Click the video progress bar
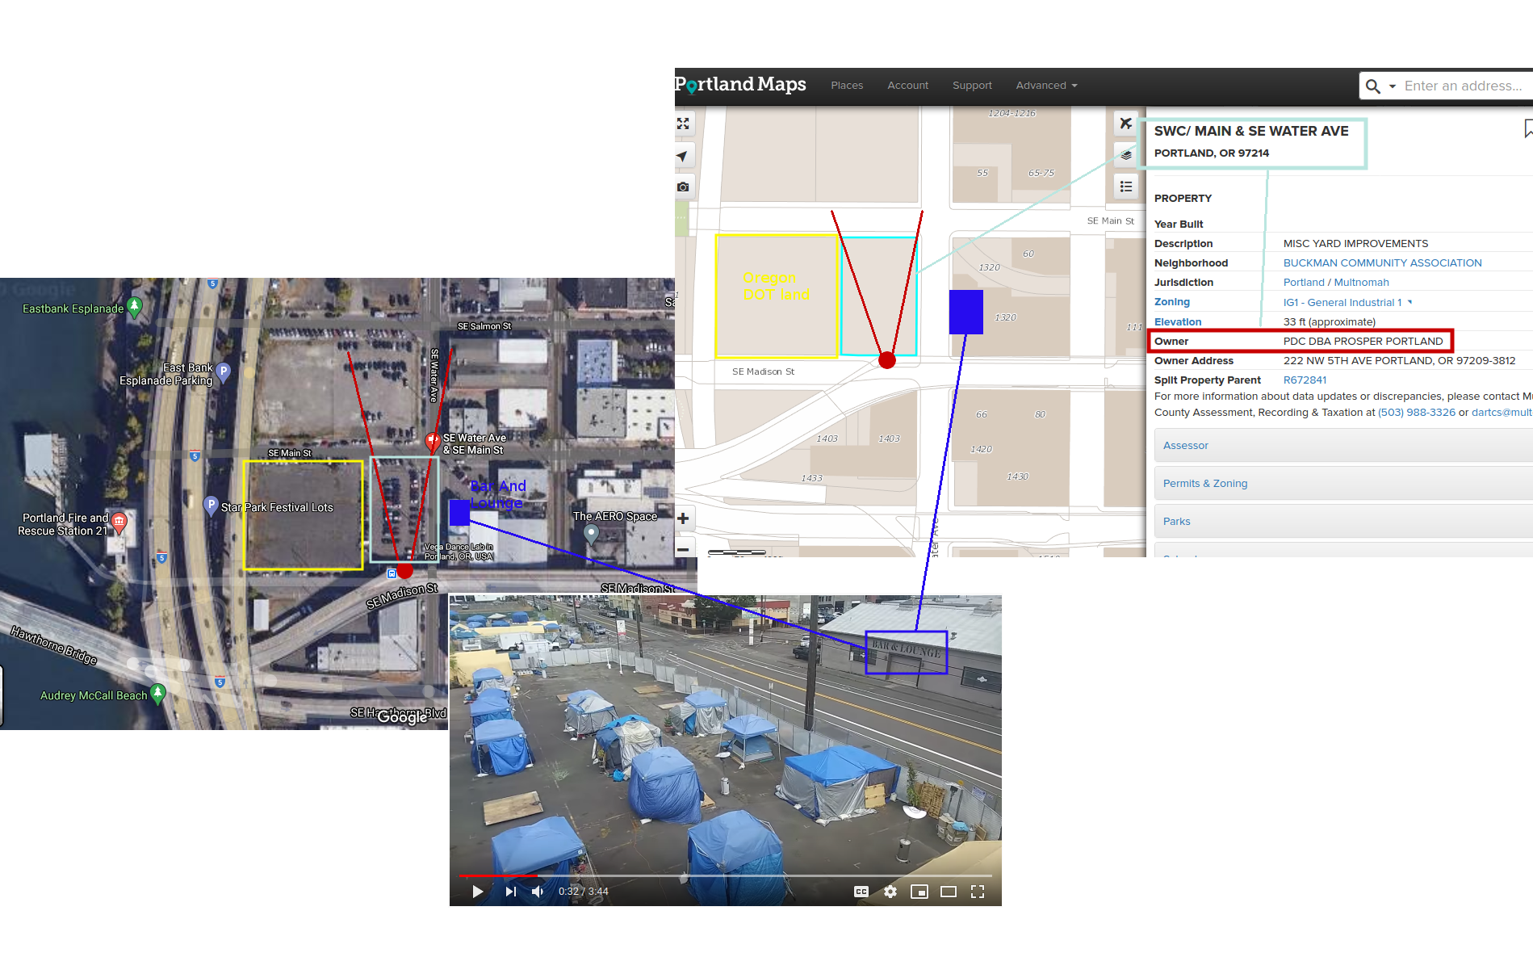1533x957 pixels. (x=726, y=875)
